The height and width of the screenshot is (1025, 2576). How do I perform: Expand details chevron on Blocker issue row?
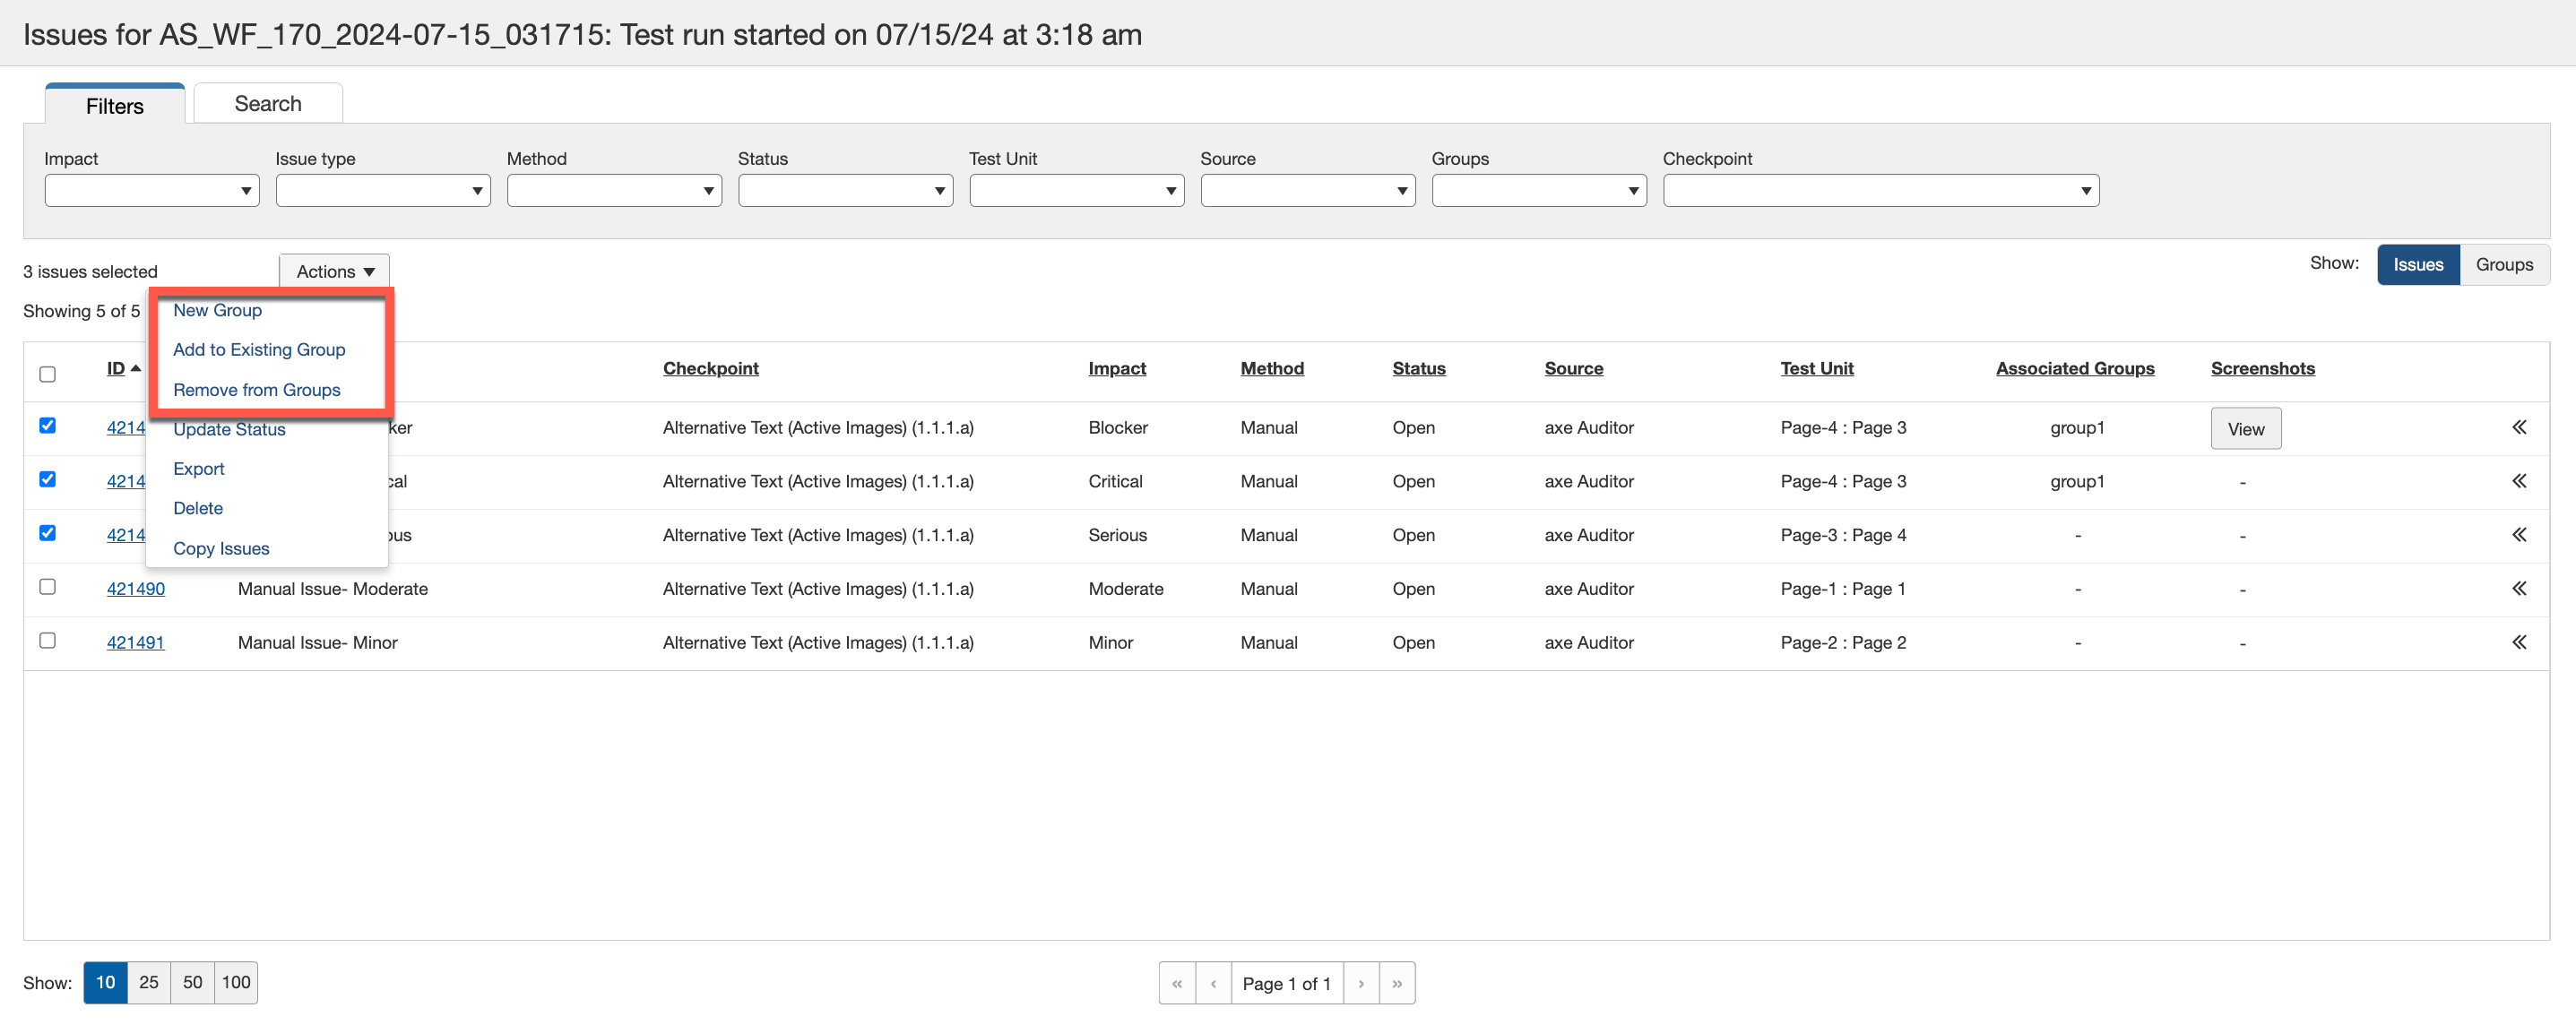coord(2518,428)
